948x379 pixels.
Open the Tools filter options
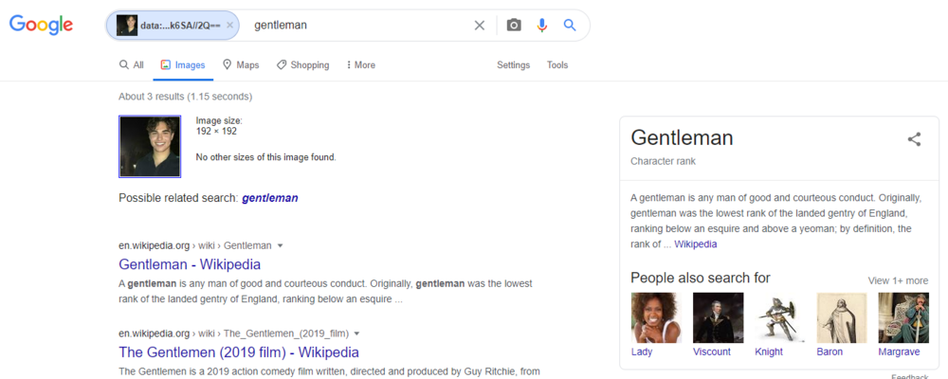point(557,65)
